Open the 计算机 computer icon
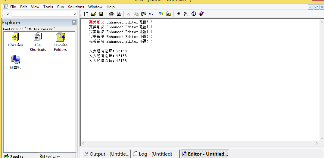The height and width of the screenshot is (158, 324). (15, 62)
